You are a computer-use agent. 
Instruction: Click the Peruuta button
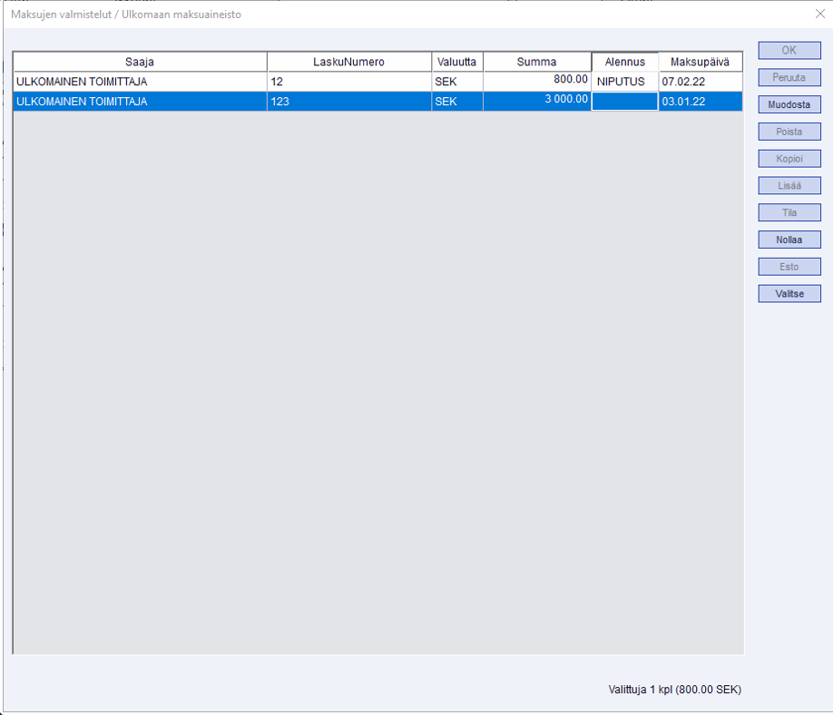pyautogui.click(x=789, y=78)
